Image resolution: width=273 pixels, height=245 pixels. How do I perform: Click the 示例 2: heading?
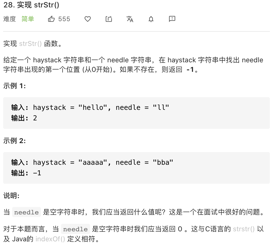click(x=15, y=141)
